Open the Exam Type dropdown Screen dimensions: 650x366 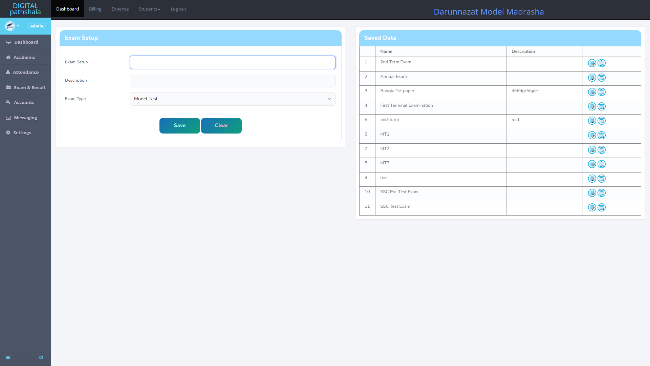tap(233, 99)
